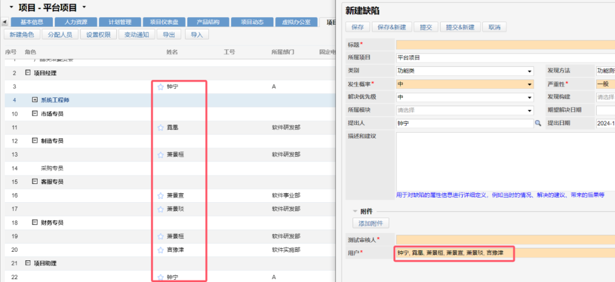Click the 软件事业部 cell in row 16
This screenshot has width=615, height=282.
(x=286, y=195)
